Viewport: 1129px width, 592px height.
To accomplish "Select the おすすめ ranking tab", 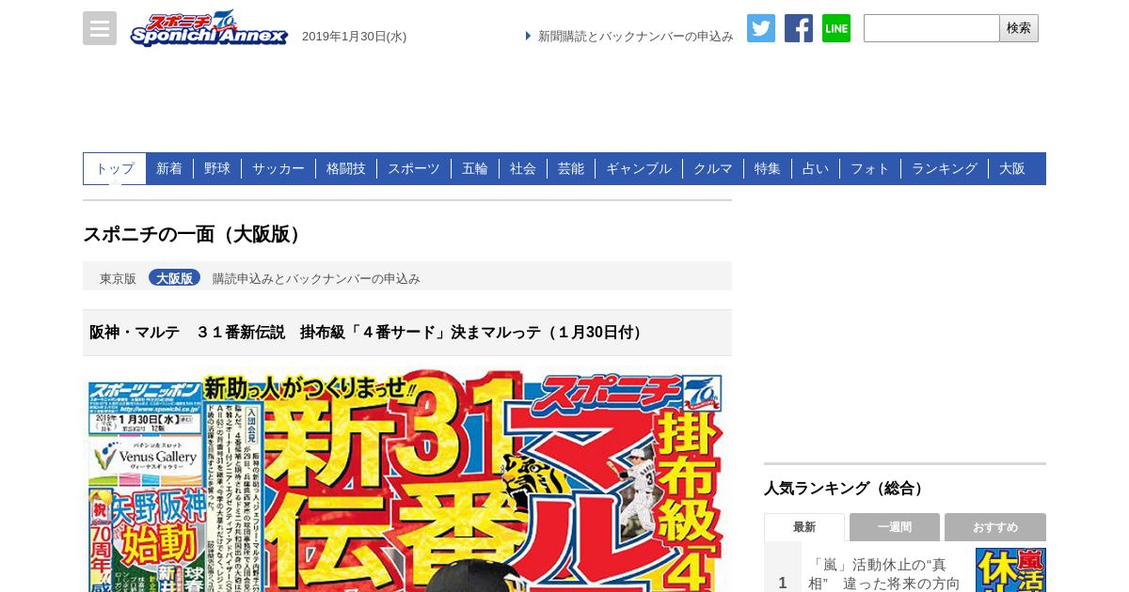I will point(995,527).
